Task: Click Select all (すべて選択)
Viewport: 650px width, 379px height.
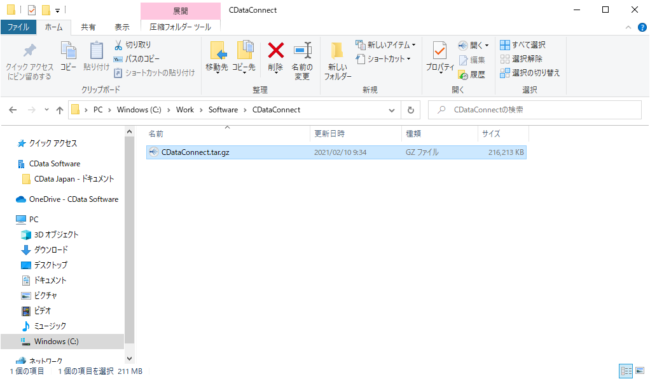Action: click(x=523, y=44)
